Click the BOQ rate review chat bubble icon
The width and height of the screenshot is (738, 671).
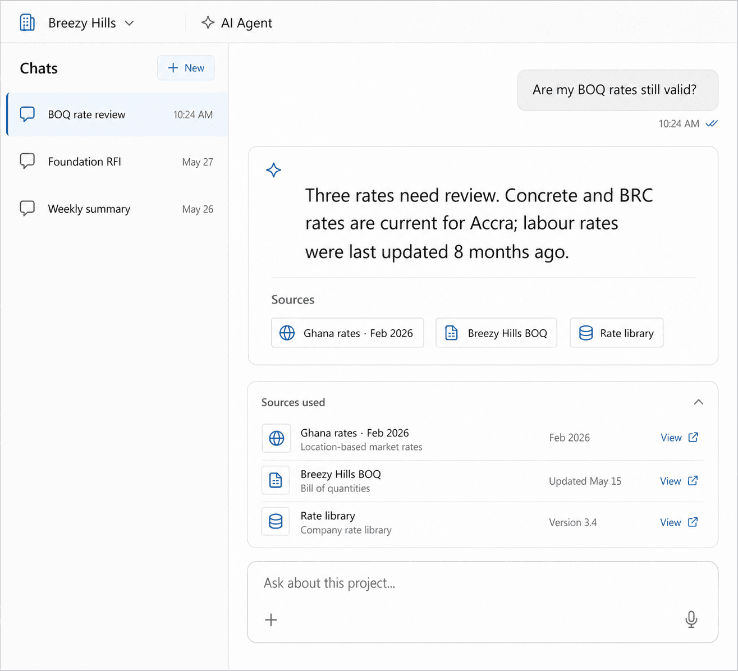tap(27, 114)
